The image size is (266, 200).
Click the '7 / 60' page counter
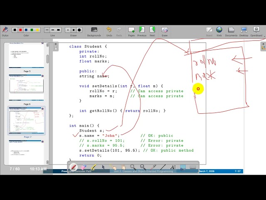point(15,169)
